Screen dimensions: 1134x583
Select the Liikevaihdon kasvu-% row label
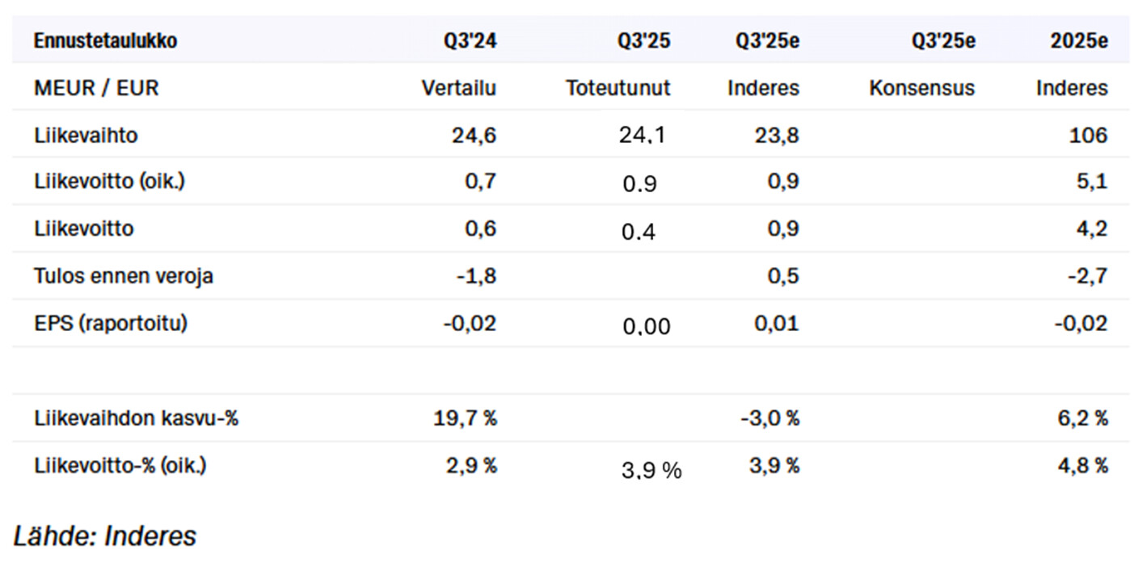pos(136,418)
